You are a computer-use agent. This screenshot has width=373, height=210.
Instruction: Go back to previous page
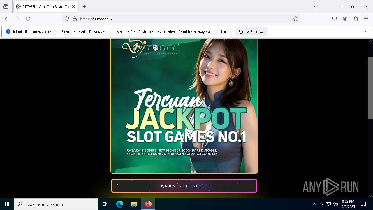tap(7, 19)
